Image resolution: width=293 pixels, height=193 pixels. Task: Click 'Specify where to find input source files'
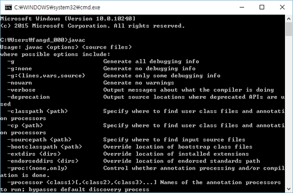[174, 140]
